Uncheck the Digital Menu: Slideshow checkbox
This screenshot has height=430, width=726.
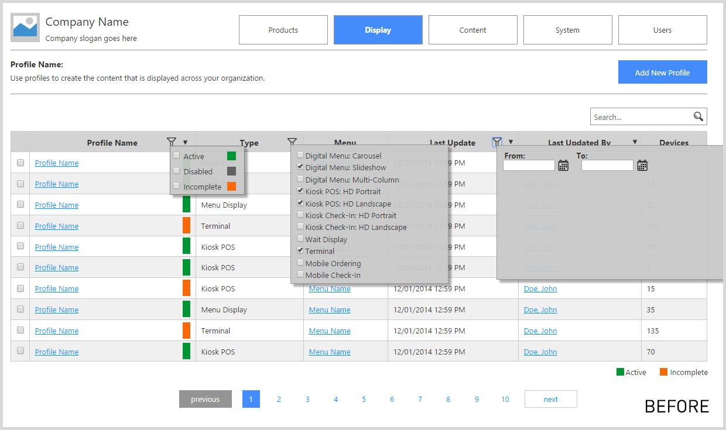pos(300,167)
